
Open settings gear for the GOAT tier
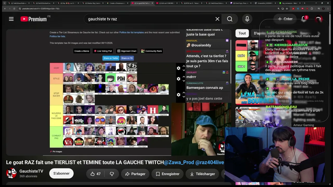(x=178, y=68)
